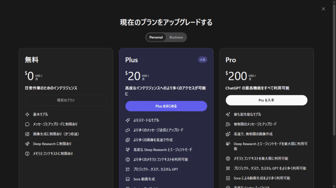Click telescope icon beside Deep Research に制限あり
The width and height of the screenshot is (336, 188).
point(27,144)
